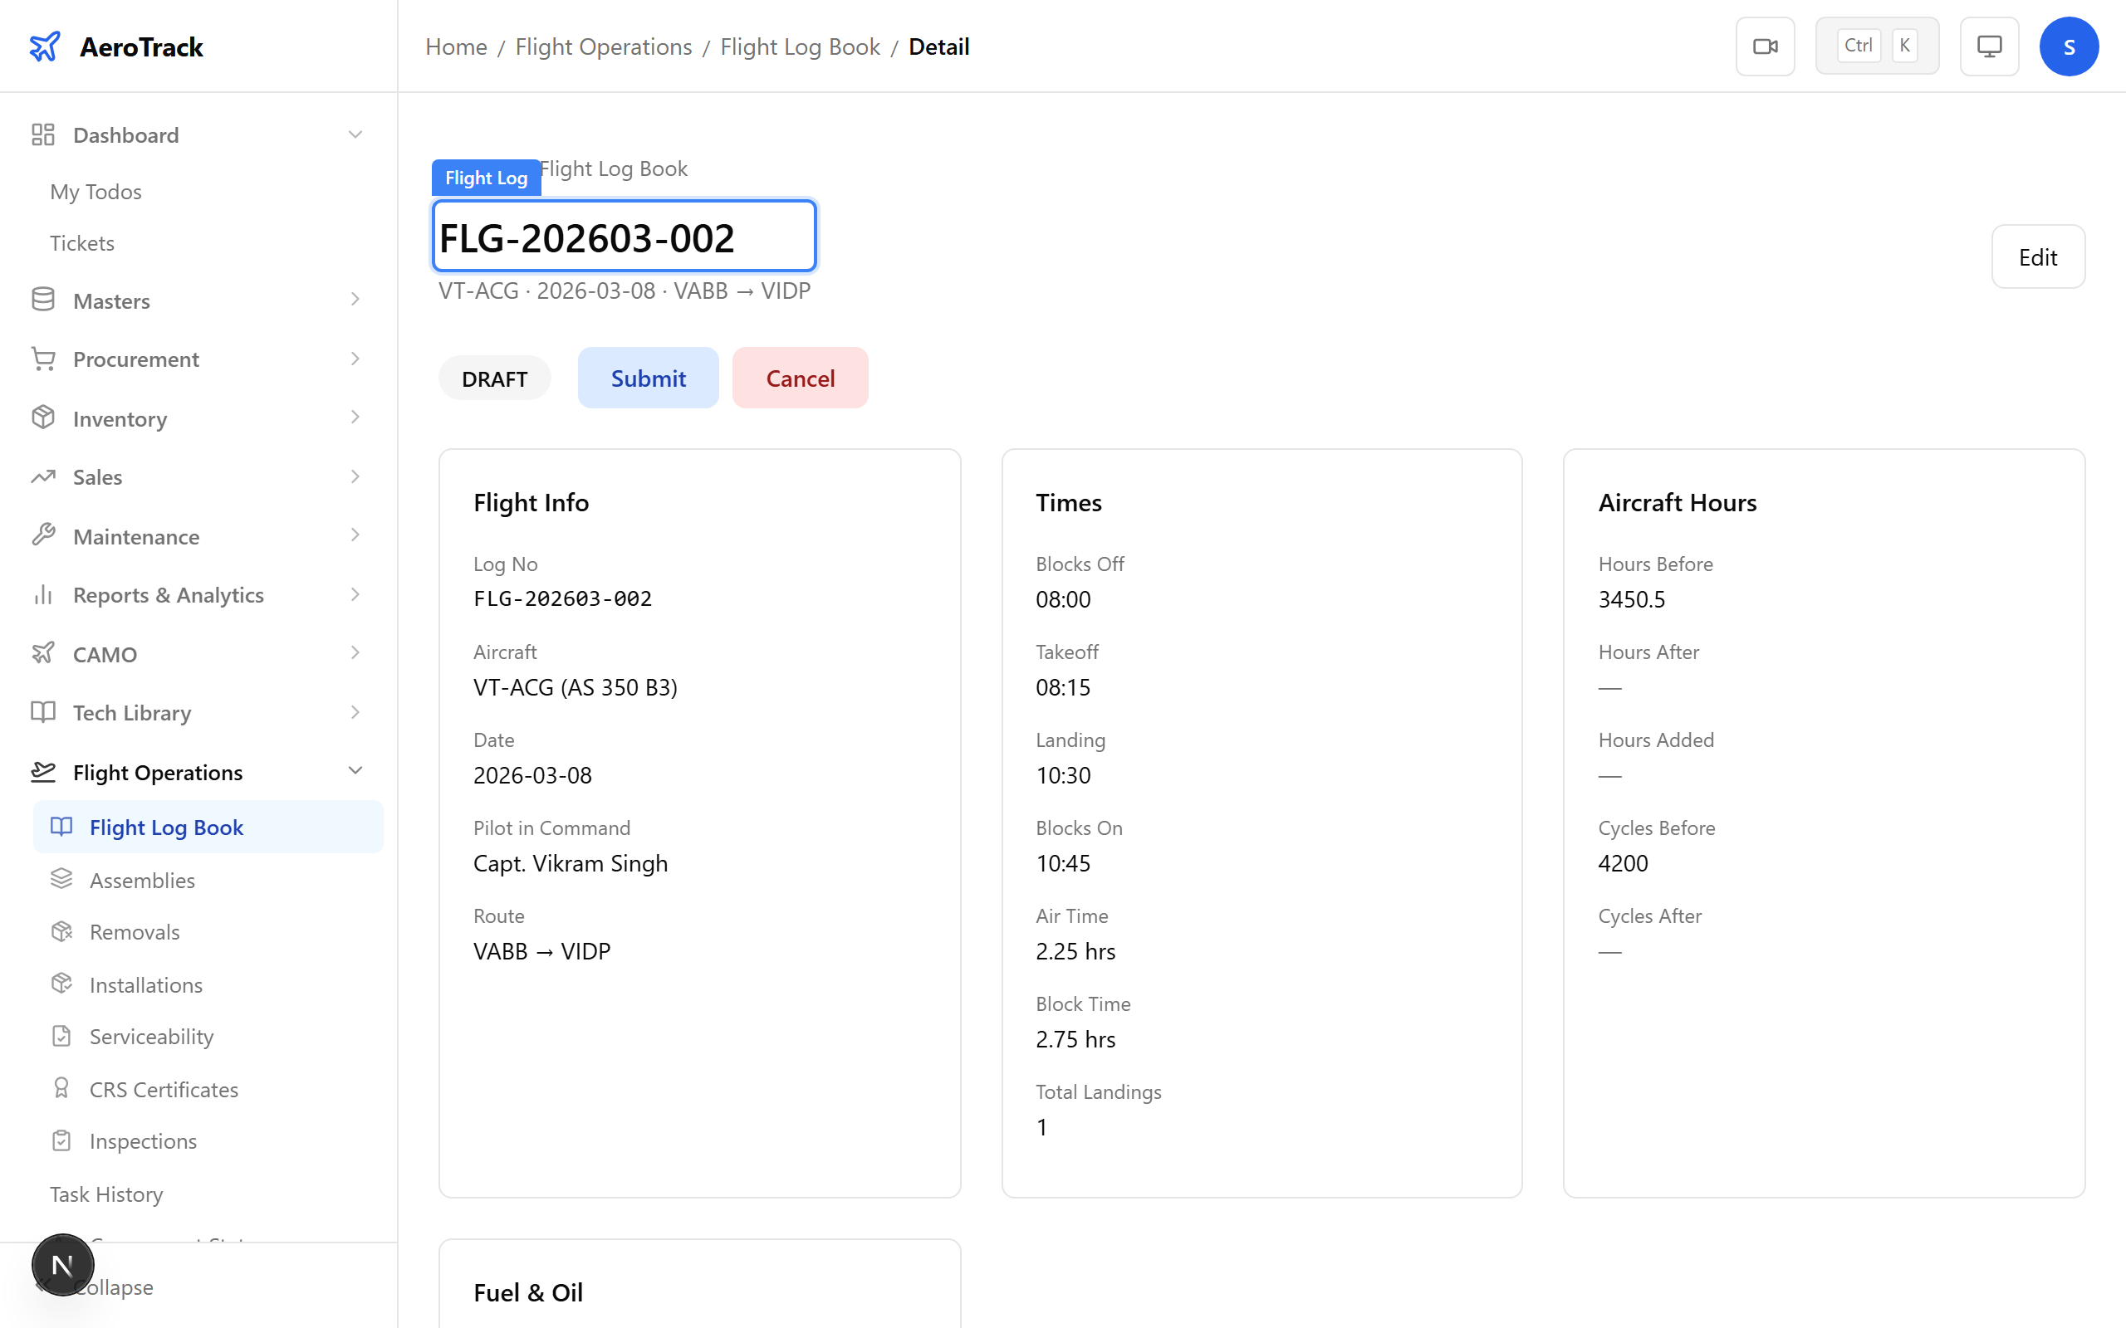Expand the Dashboard section
Viewport: 2126px width, 1328px height.
(x=355, y=134)
